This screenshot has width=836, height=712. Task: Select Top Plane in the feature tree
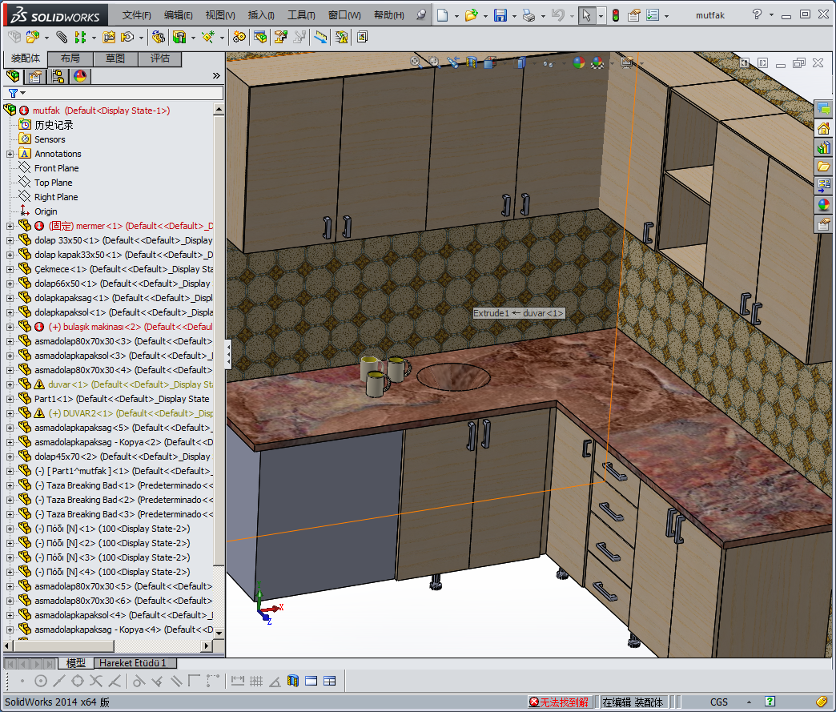(53, 183)
